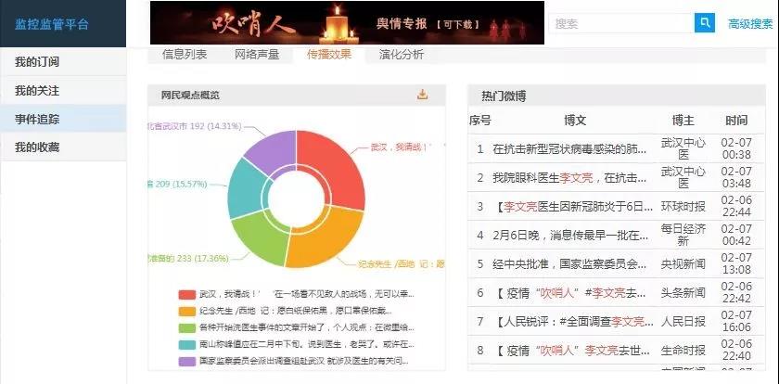This screenshot has height=384, width=779.
Task: Click the orange donut chart segment
Action: pyautogui.click(x=326, y=238)
